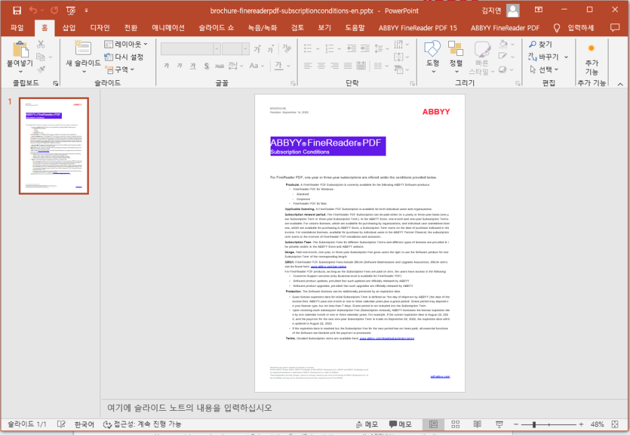Screen dimensions: 630x435
Task: Open the 녹음/녹화 tab
Action: pos(262,28)
